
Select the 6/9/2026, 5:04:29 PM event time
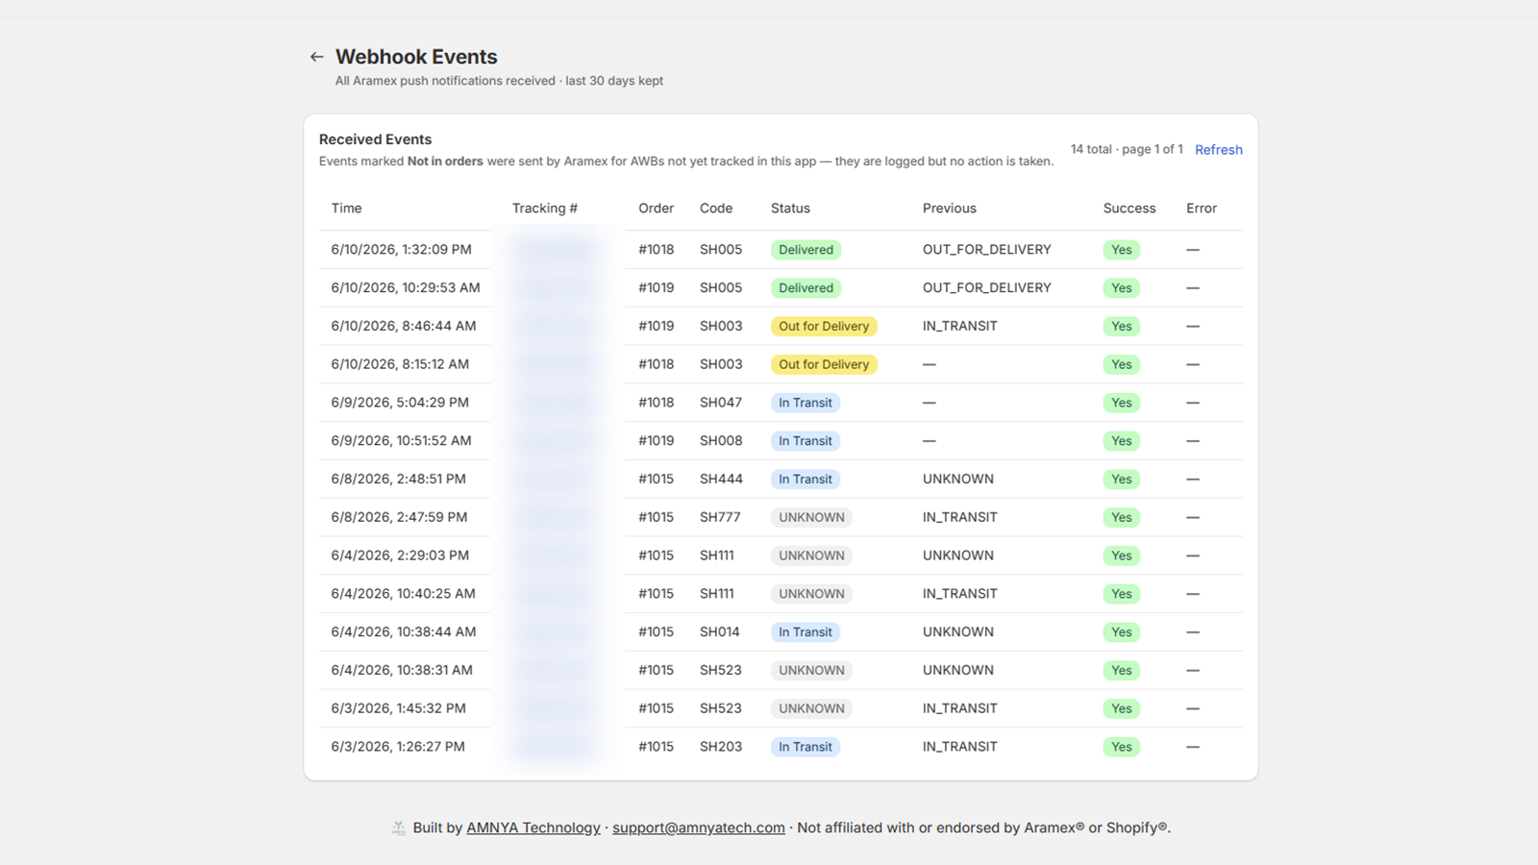point(400,403)
